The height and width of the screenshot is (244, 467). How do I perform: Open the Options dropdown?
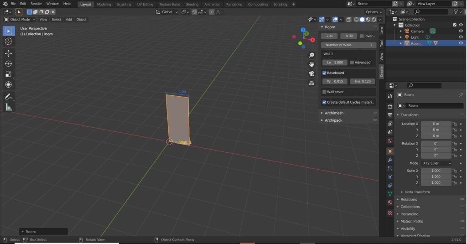[x=374, y=12]
